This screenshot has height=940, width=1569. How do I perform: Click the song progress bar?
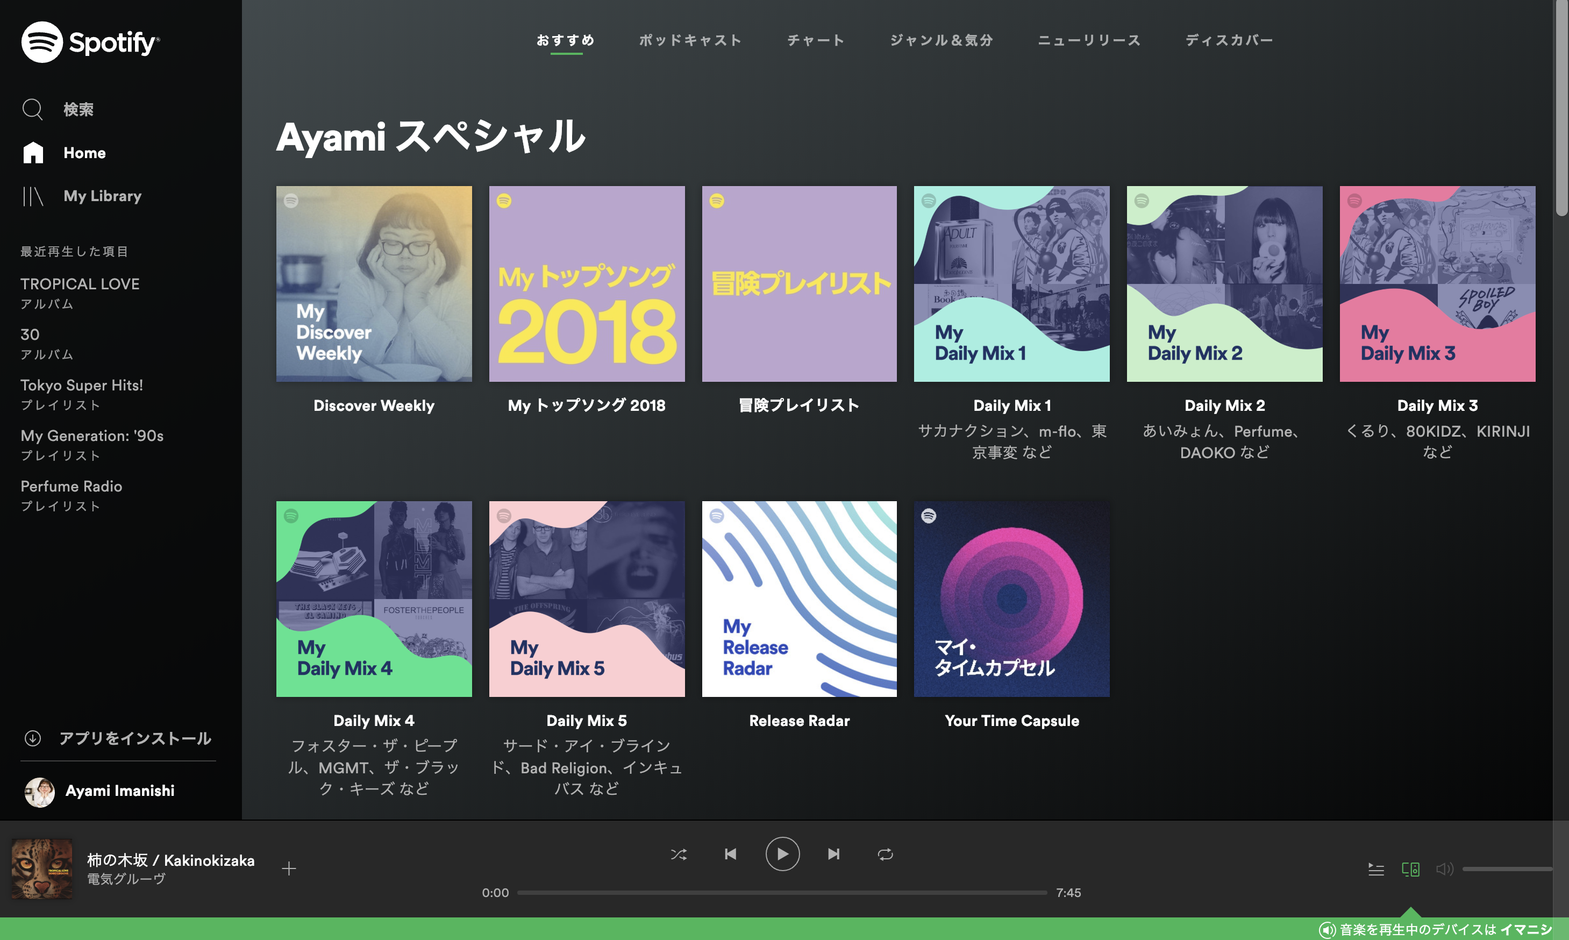point(781,893)
